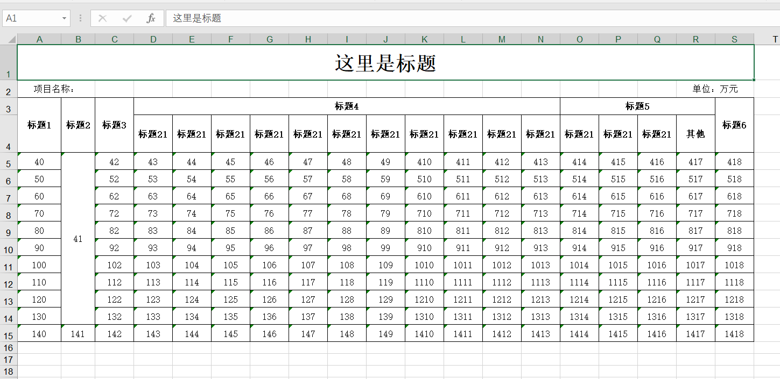Click the 标题6 header cell
The width and height of the screenshot is (780, 379).
point(735,125)
